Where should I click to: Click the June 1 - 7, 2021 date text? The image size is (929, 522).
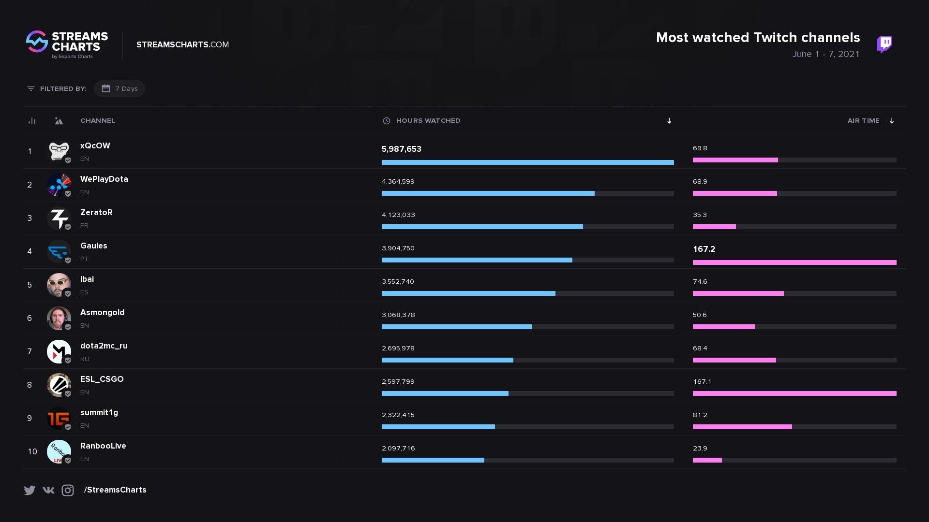pyautogui.click(x=826, y=54)
